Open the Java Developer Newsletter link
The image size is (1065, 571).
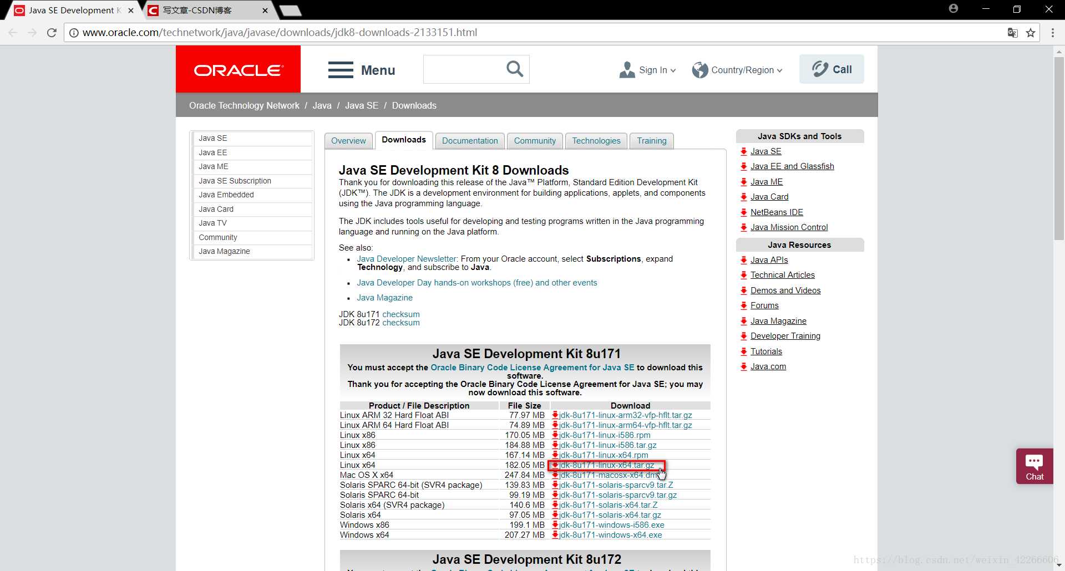(407, 259)
